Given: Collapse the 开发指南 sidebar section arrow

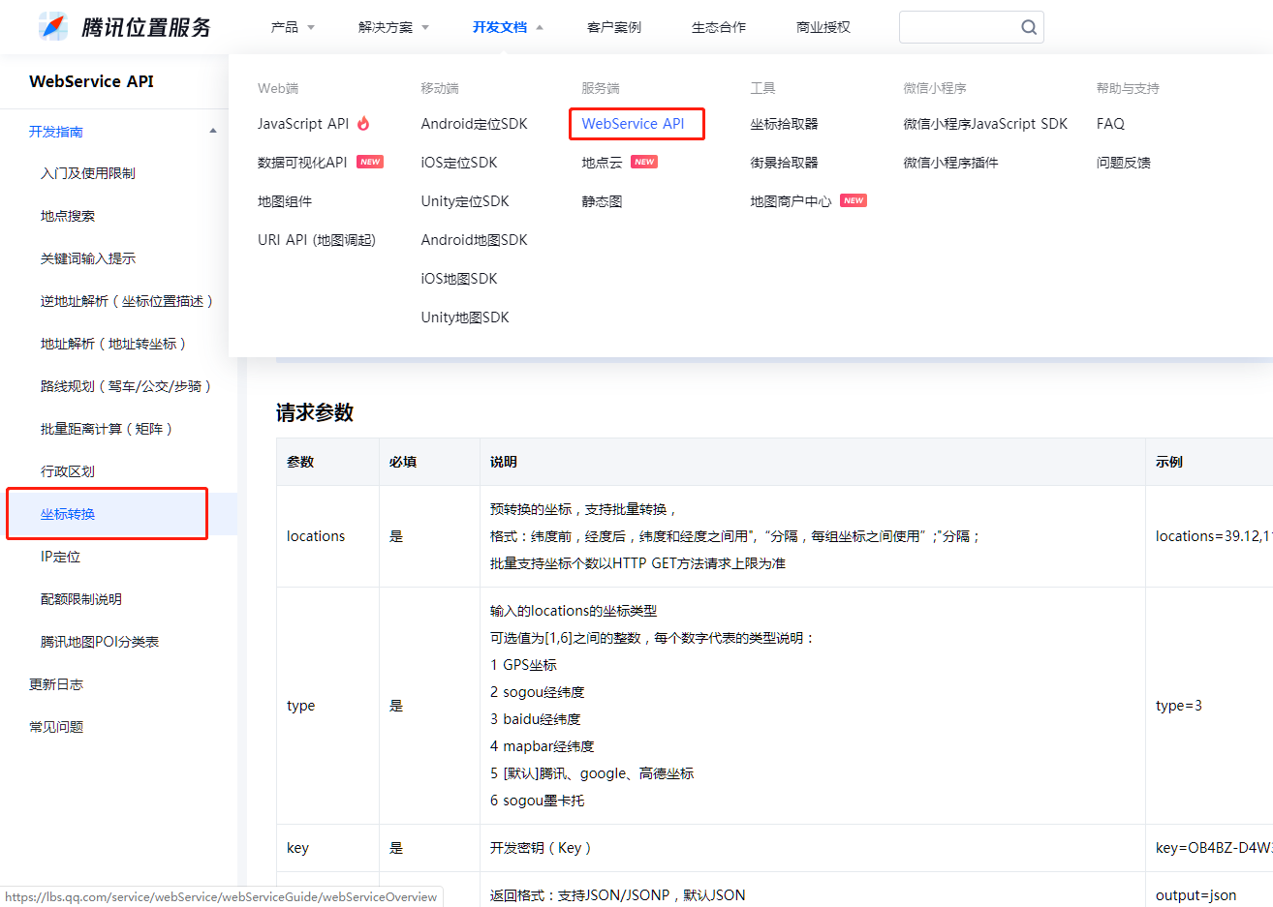Looking at the screenshot, I should (x=213, y=132).
